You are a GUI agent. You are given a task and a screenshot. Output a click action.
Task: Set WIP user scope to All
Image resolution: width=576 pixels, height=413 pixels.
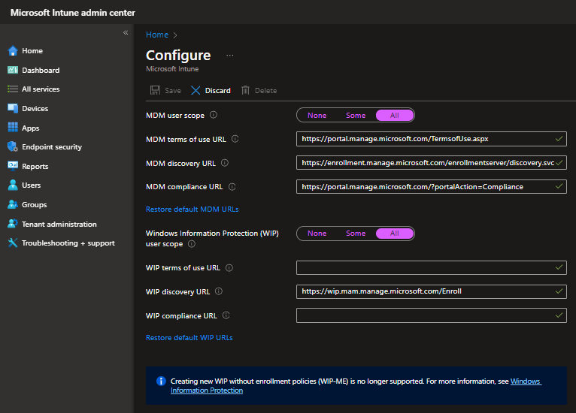tap(395, 234)
